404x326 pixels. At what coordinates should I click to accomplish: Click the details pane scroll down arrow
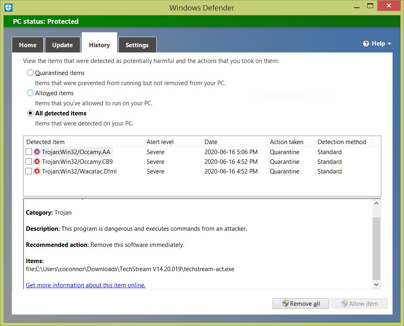tap(376, 284)
